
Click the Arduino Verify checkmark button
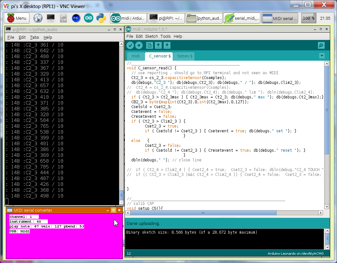click(130, 46)
